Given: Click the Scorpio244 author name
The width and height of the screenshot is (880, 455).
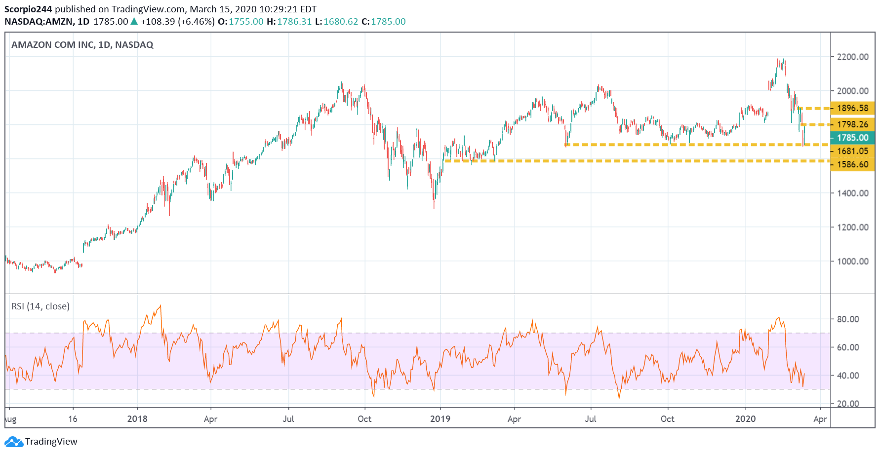Looking at the screenshot, I should pyautogui.click(x=28, y=9).
